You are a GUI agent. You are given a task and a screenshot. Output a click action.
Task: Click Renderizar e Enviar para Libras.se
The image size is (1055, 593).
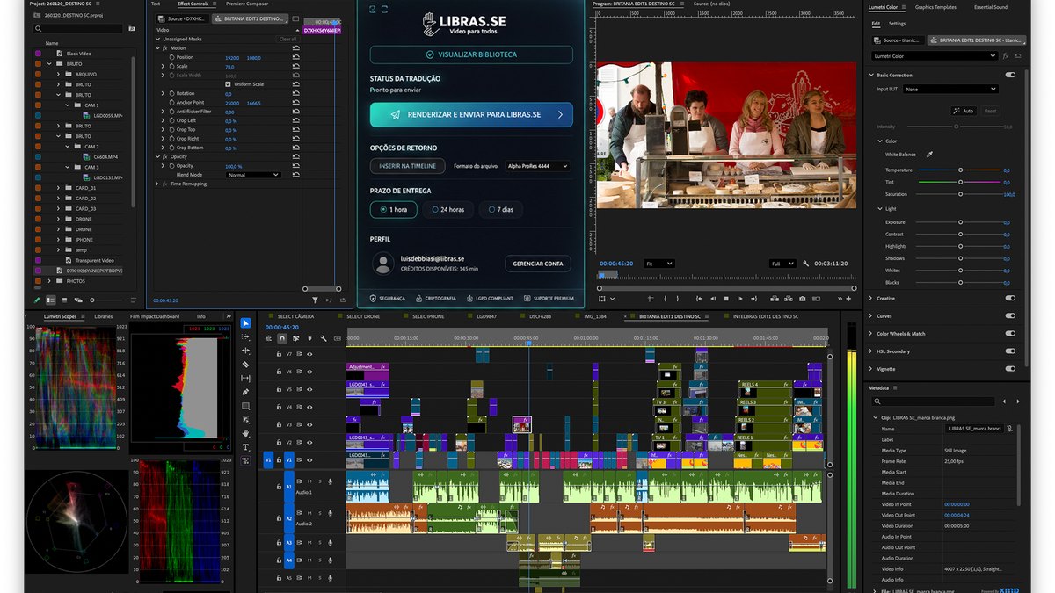[471, 114]
